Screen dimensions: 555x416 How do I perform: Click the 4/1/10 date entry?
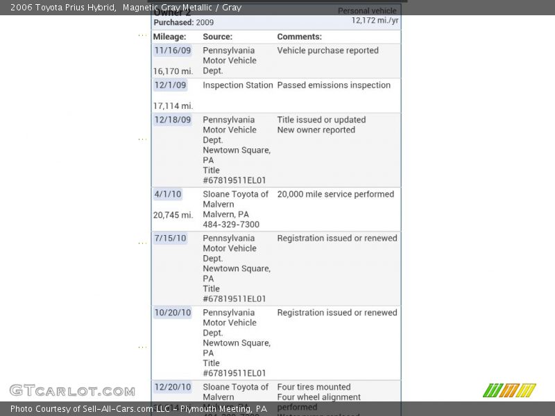[168, 194]
